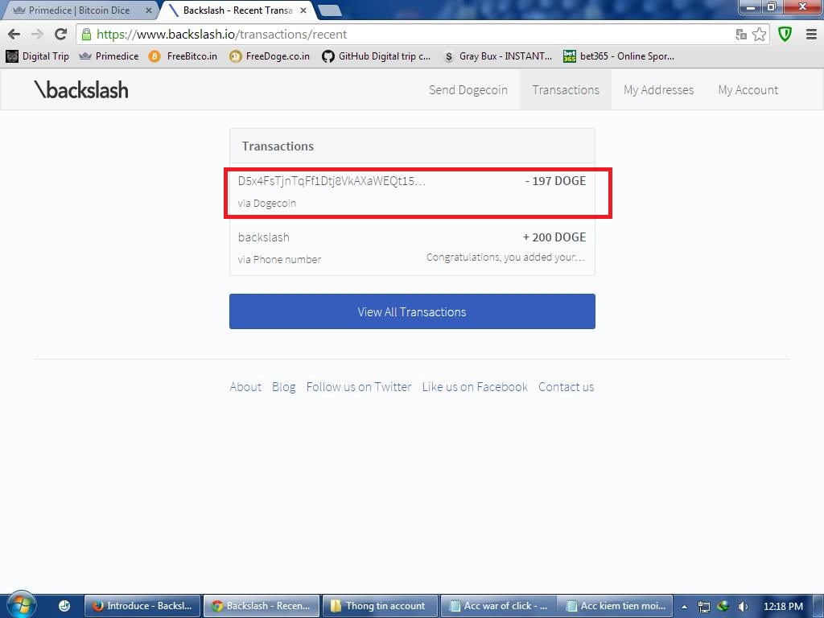Click the backslash logo
Viewport: 824px width, 618px height.
point(81,90)
